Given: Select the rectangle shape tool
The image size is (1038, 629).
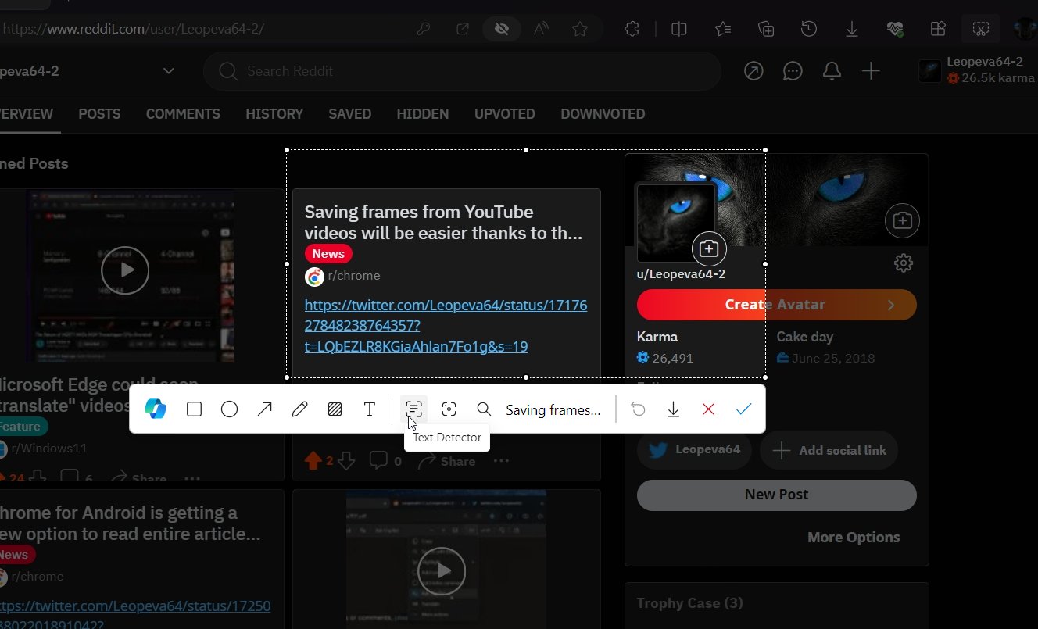Looking at the screenshot, I should pos(194,409).
